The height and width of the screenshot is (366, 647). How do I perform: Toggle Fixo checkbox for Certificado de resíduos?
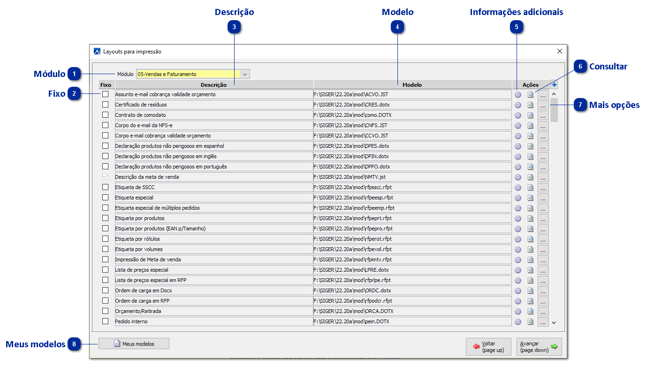point(106,105)
